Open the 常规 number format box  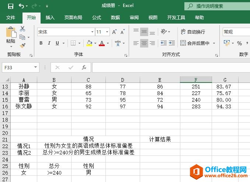point(236,32)
